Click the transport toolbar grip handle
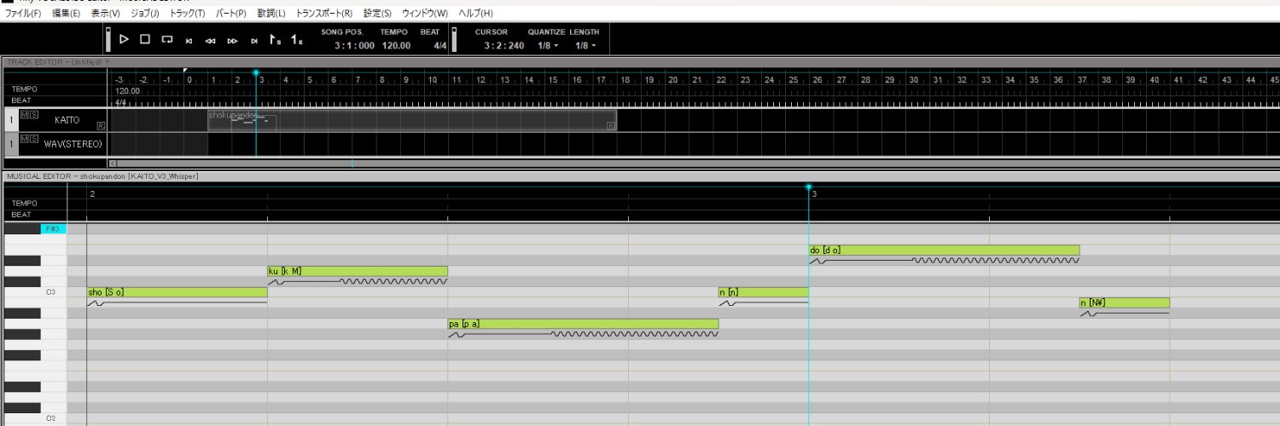This screenshot has height=426, width=1280. 108,39
